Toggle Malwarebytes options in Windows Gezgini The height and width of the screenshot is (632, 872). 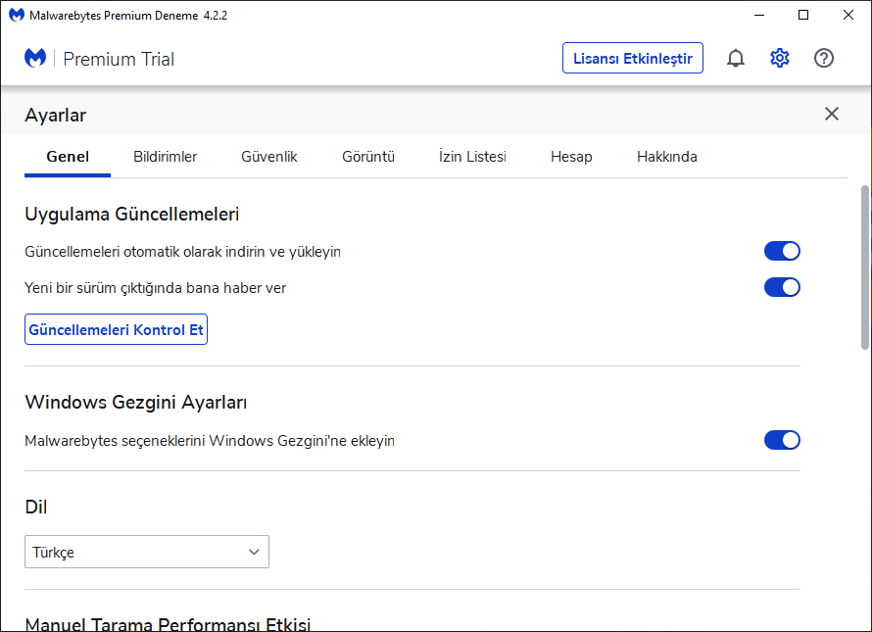pyautogui.click(x=782, y=440)
